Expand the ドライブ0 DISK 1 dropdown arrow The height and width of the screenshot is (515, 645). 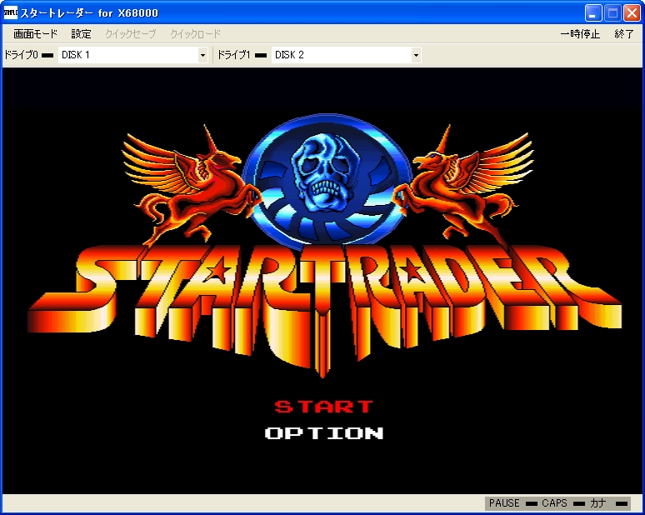(202, 55)
